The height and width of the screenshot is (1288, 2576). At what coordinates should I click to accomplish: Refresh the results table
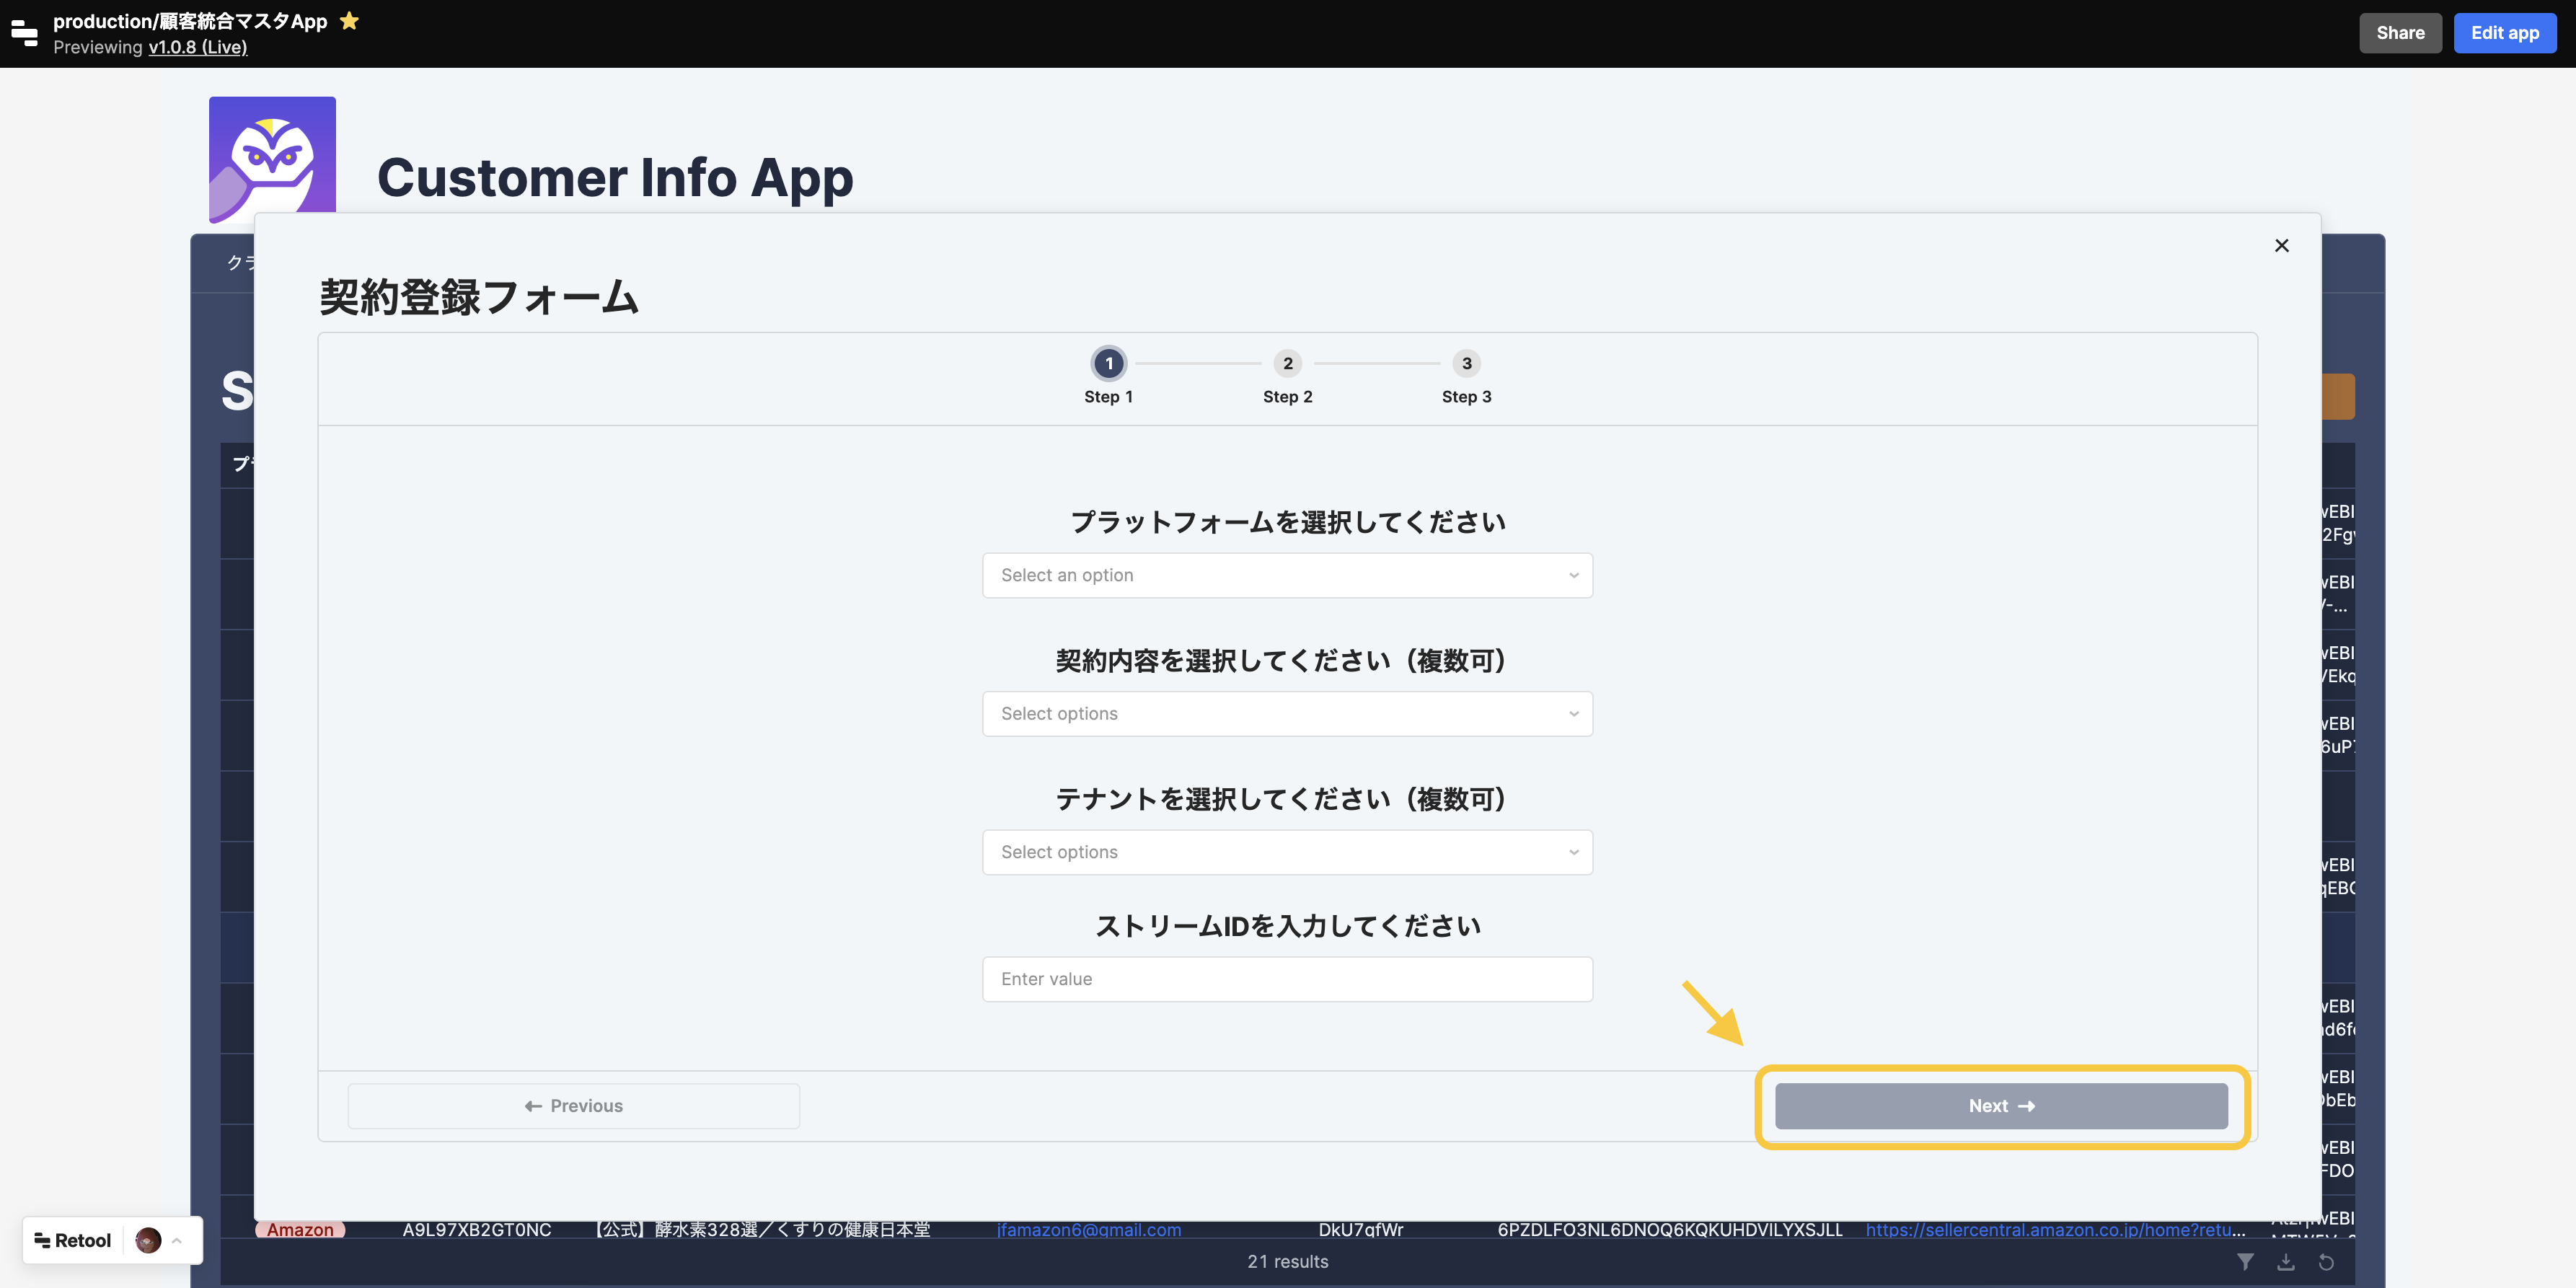click(x=2327, y=1261)
